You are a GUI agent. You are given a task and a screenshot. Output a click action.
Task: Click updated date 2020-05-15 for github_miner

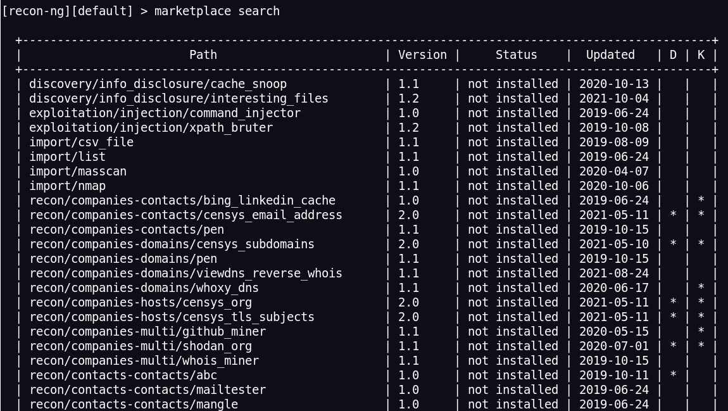click(x=614, y=332)
